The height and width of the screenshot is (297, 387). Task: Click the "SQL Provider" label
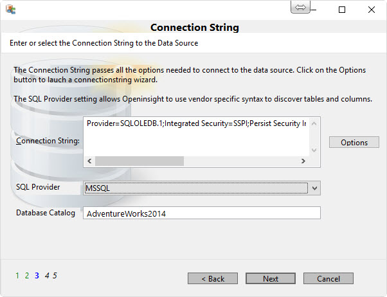click(38, 187)
